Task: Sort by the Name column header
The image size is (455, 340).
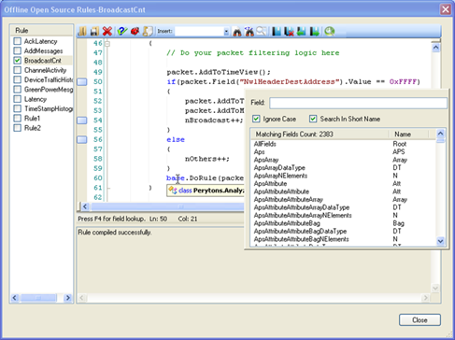Action: click(x=408, y=135)
